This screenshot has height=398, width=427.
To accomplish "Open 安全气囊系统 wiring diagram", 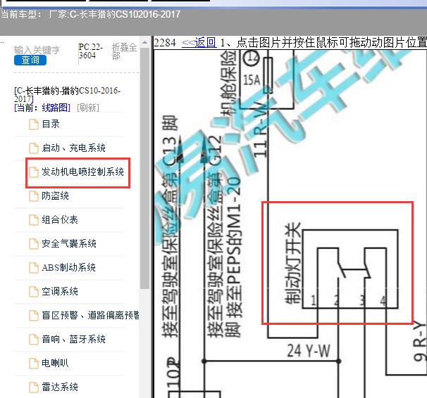I will click(69, 244).
